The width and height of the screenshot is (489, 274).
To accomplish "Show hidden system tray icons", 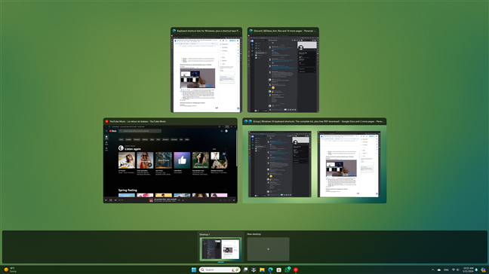I will coord(432,269).
